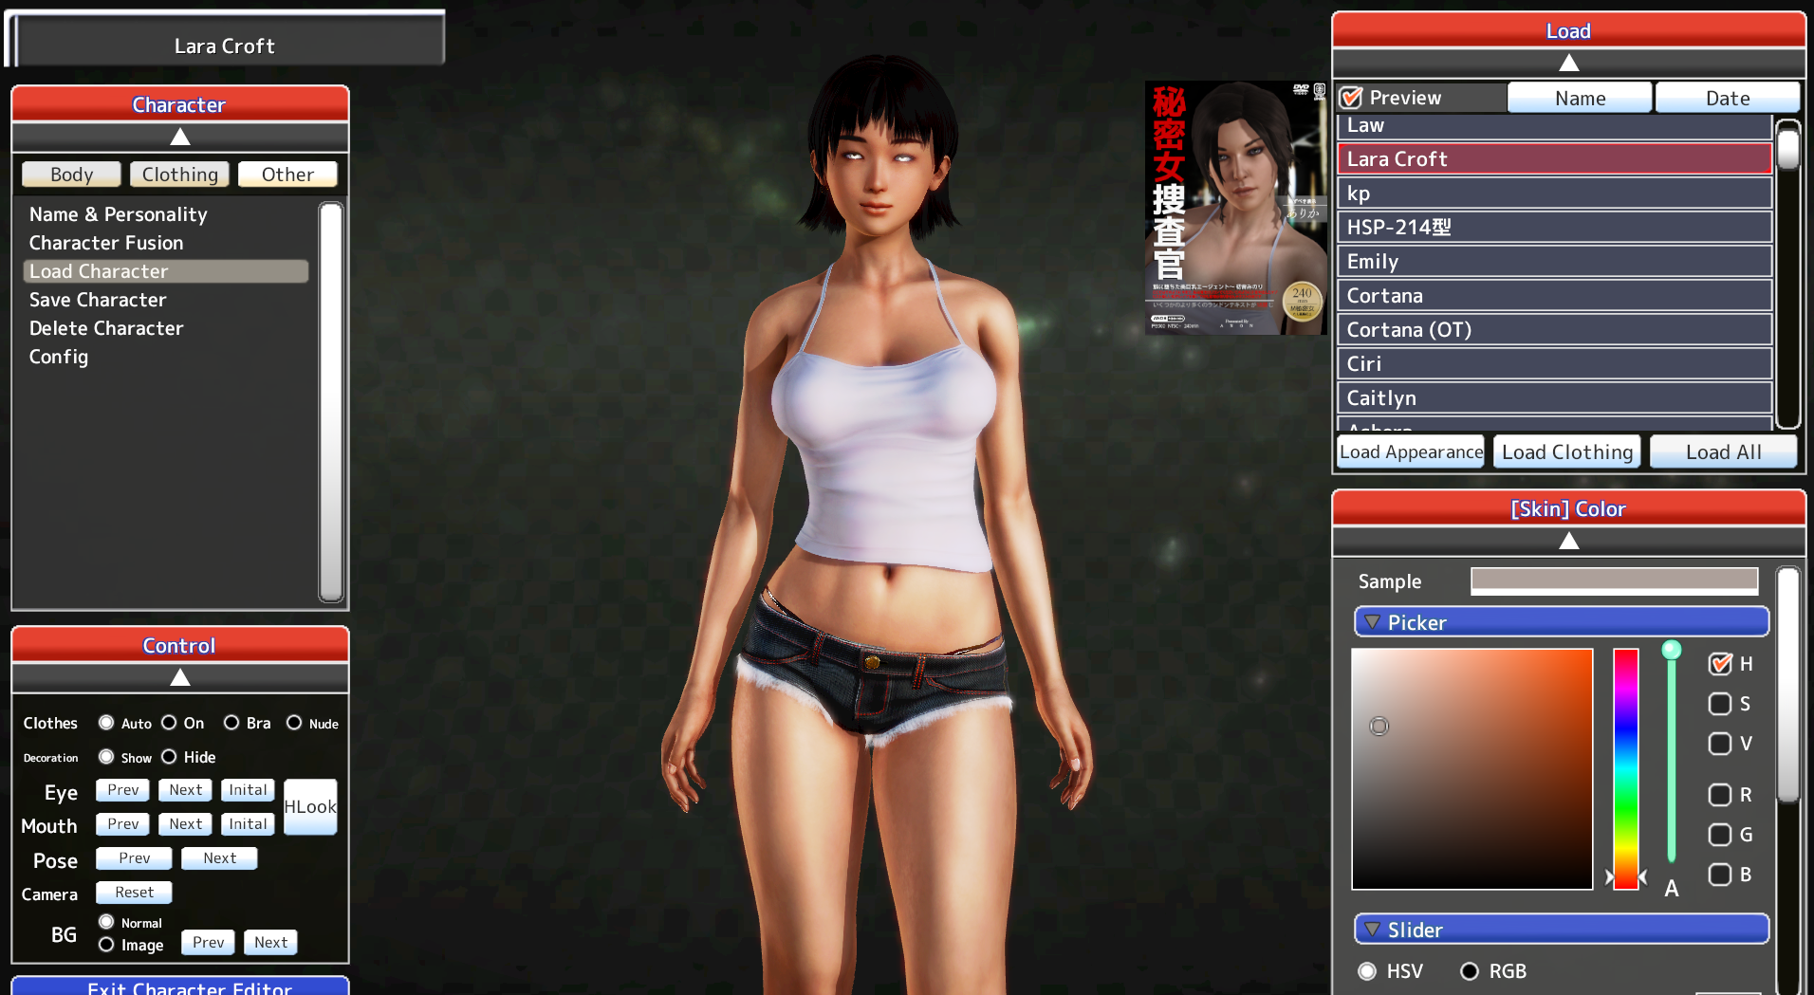Select Load Character menu entry

point(166,271)
